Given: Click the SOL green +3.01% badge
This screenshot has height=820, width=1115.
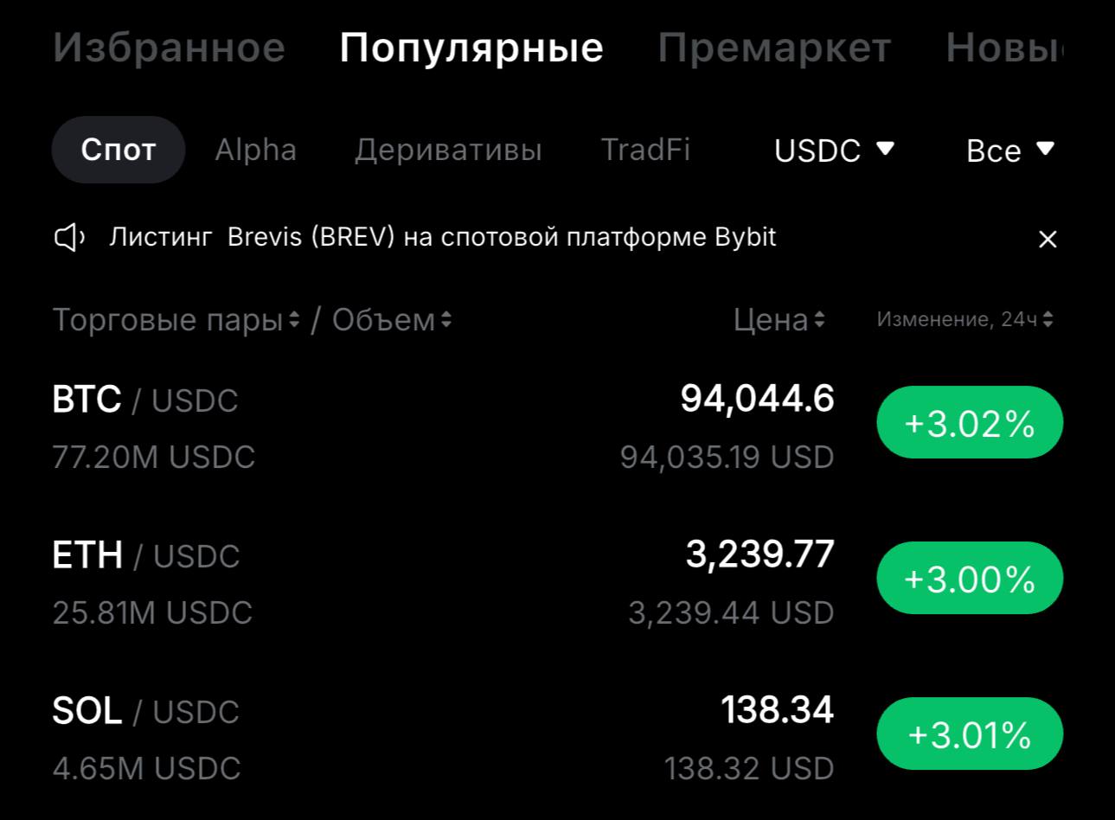Looking at the screenshot, I should point(968,734).
